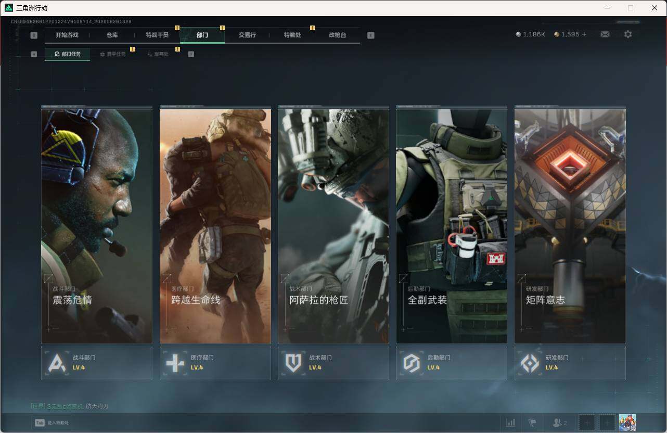Open the sub-tab between 部门任务 and 军需处
Image resolution: width=667 pixels, height=433 pixels.
112,54
